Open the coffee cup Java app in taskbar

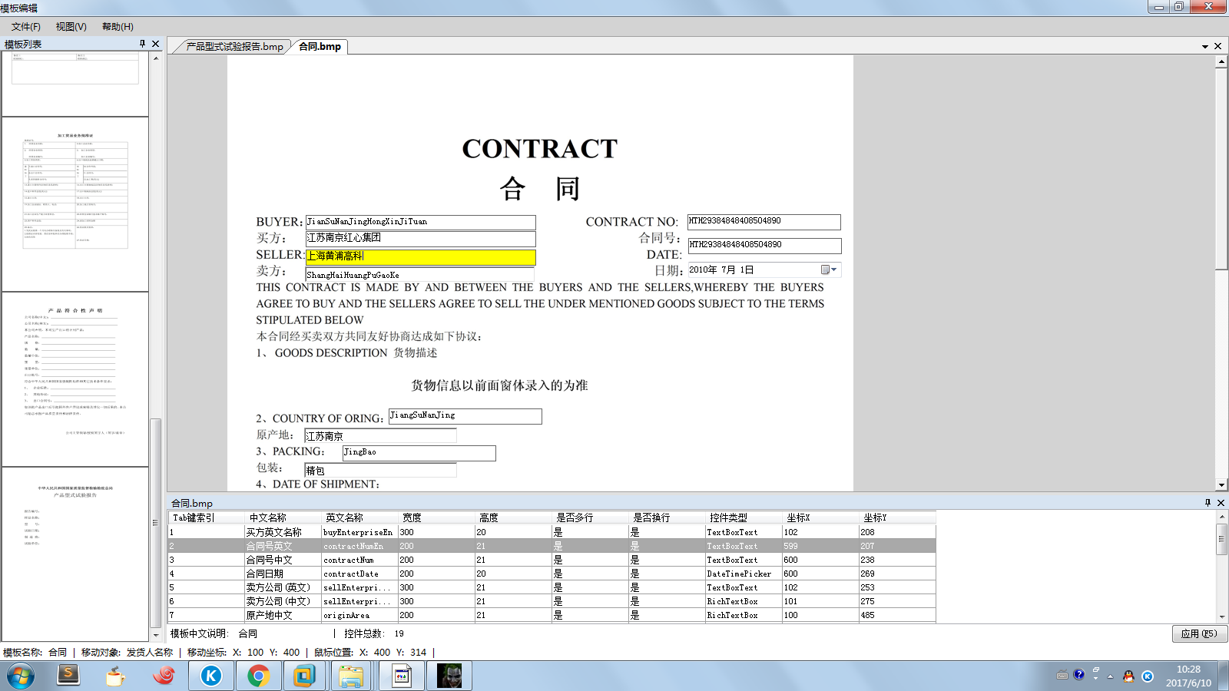coord(115,676)
